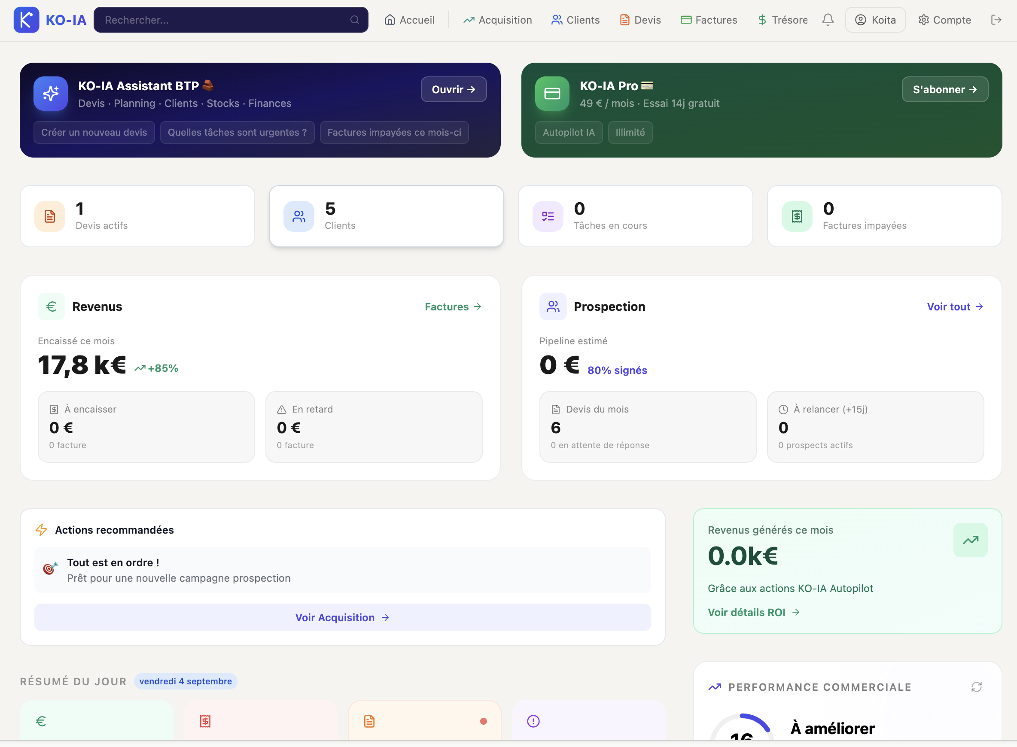Click the '80% signés' text
The image size is (1017, 747).
(617, 370)
